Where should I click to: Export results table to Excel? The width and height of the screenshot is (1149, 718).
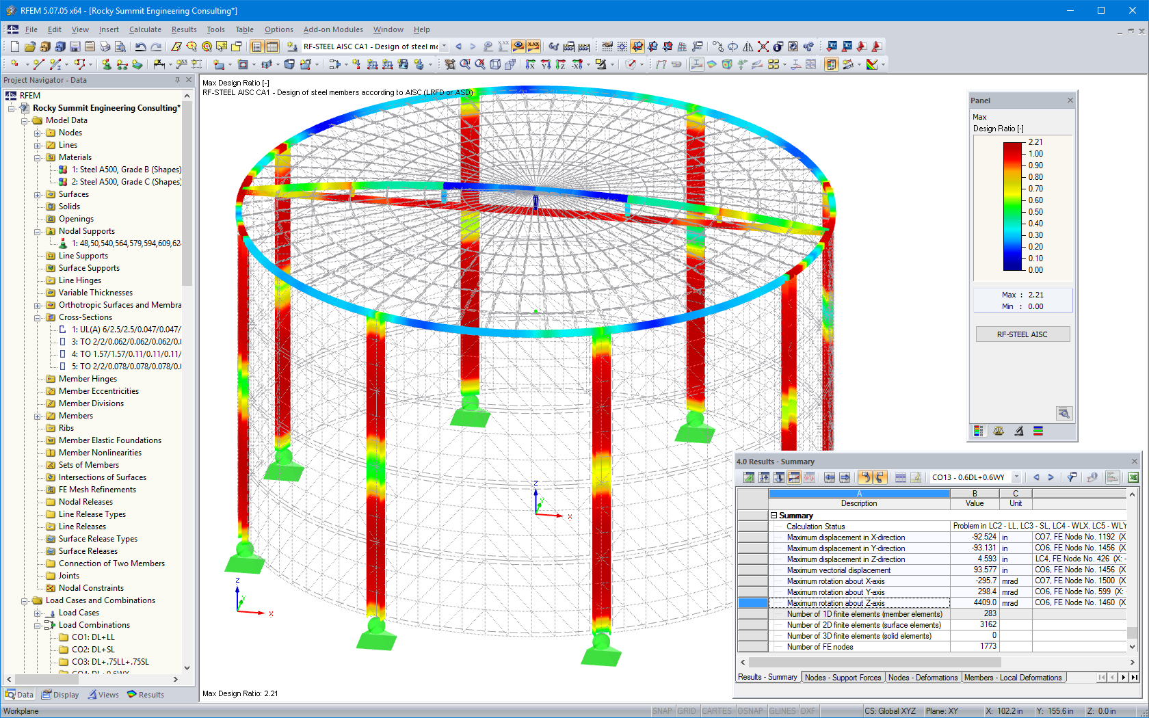[x=1133, y=477]
